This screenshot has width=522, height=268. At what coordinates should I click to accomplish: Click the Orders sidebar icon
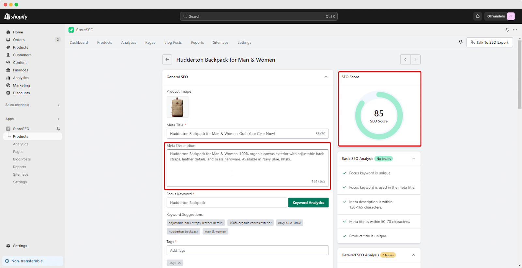point(8,40)
